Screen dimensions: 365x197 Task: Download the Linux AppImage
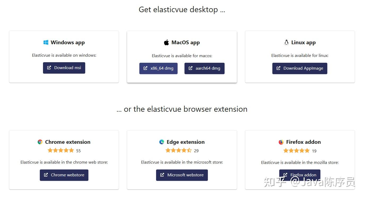click(x=299, y=68)
